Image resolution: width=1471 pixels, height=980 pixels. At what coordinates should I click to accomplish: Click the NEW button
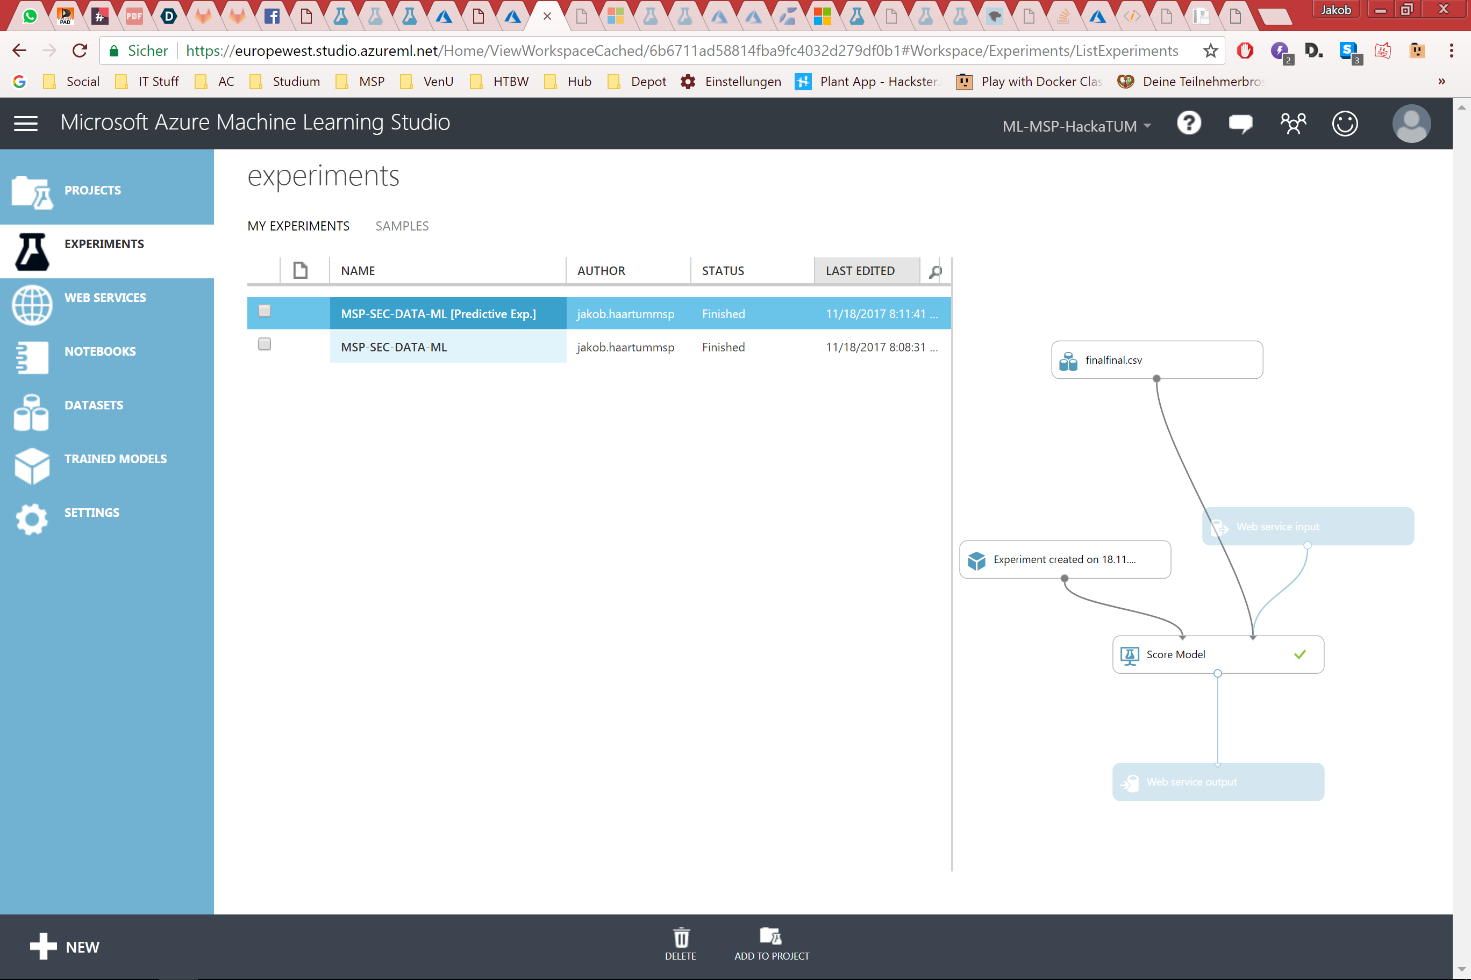(65, 946)
